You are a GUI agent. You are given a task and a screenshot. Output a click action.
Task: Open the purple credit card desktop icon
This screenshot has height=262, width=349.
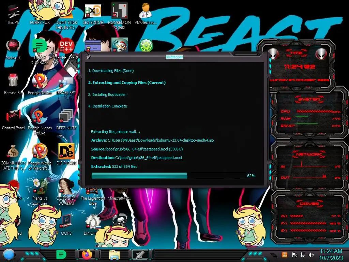[93, 46]
